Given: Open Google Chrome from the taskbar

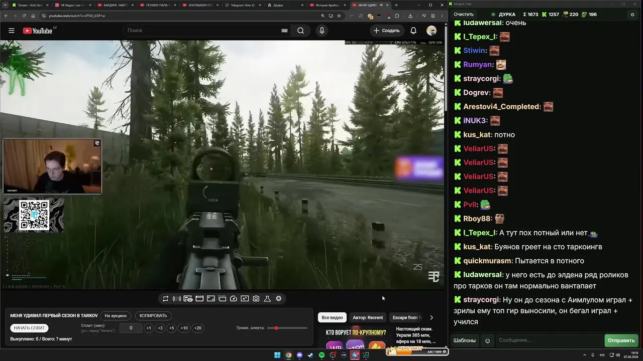Looking at the screenshot, I should [288, 355].
